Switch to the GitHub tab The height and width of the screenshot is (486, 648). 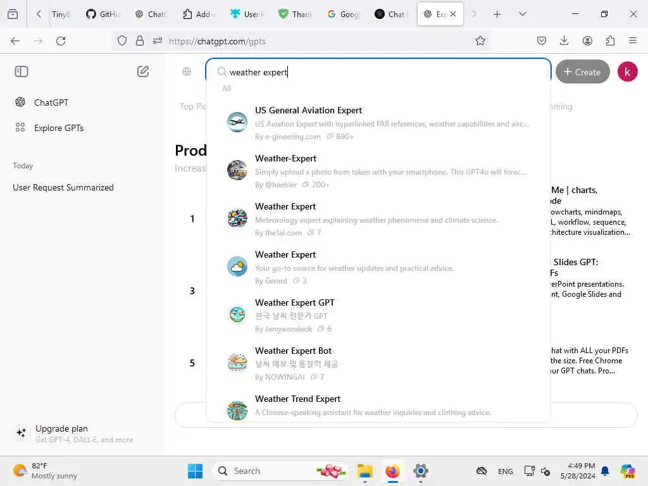pos(103,14)
